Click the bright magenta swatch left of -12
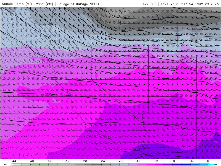This screenshot has width=221, height=166. click(151, 165)
